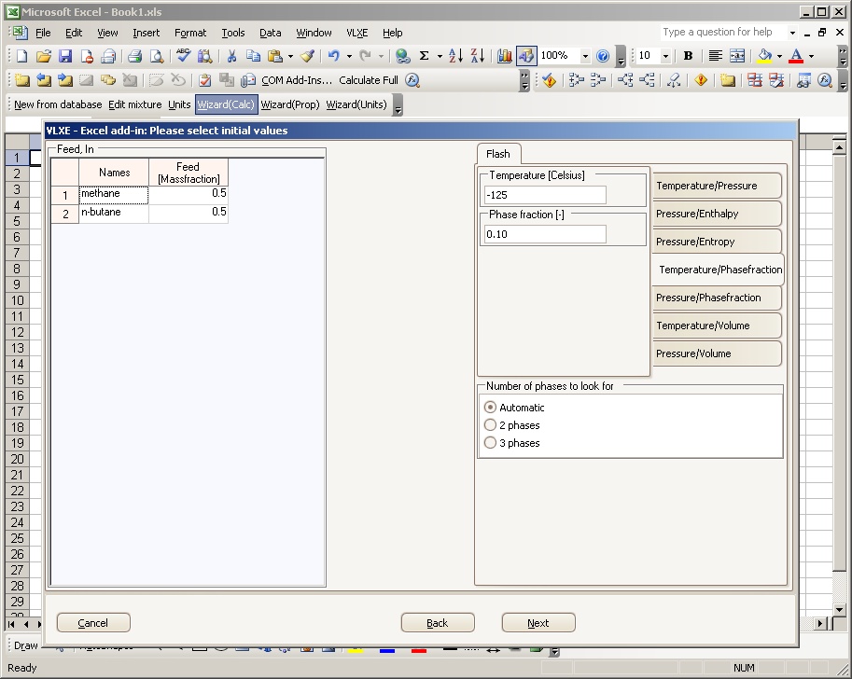852x679 pixels.
Task: Open the Tools menu
Action: 233,34
